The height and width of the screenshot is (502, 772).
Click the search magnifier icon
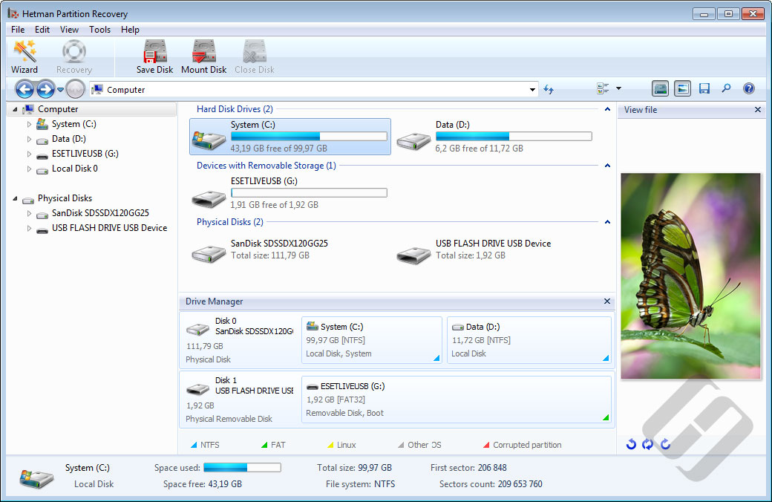coord(726,88)
